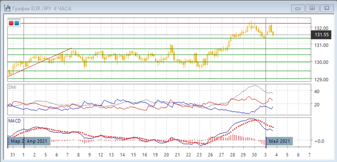Click the window title График EUR/JPY 4 ЧАСА

tap(42, 8)
